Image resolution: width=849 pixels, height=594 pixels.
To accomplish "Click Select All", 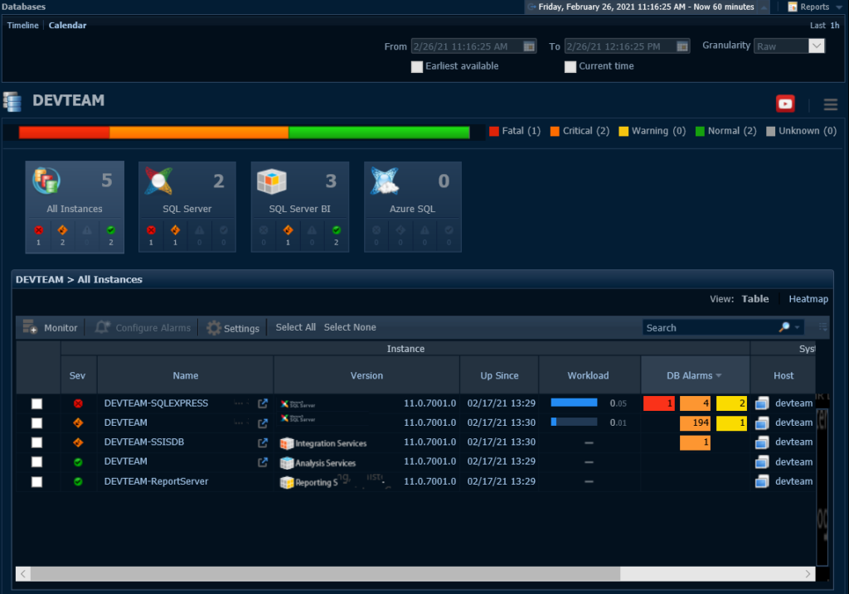I will pos(296,327).
